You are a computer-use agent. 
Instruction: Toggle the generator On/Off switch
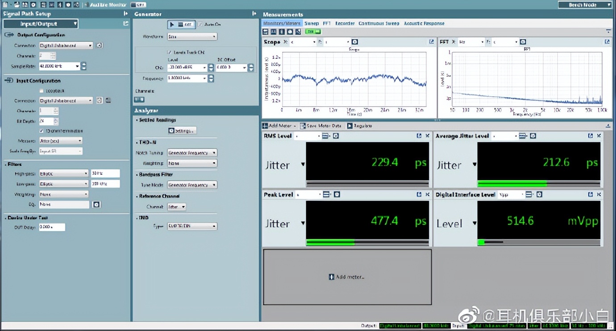(181, 25)
